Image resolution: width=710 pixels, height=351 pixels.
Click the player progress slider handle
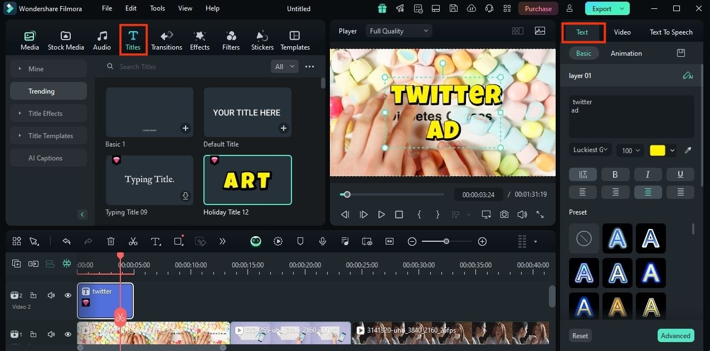347,194
